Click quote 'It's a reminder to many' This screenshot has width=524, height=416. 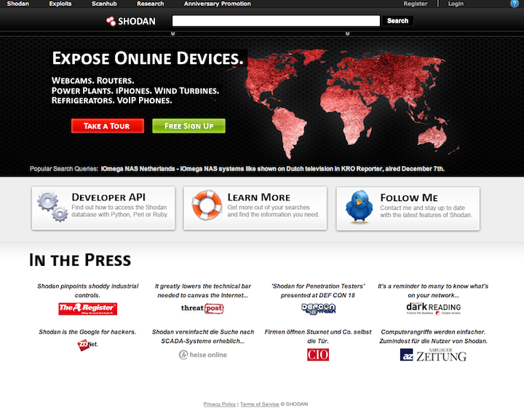[x=433, y=291]
